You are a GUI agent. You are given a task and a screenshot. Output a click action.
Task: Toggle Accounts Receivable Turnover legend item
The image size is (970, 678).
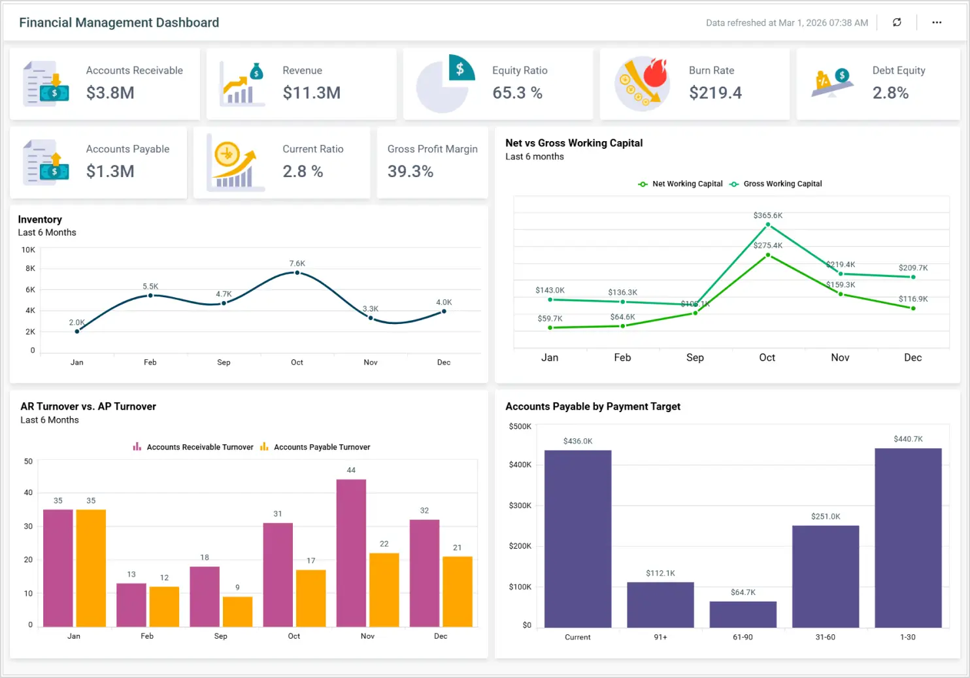click(193, 447)
